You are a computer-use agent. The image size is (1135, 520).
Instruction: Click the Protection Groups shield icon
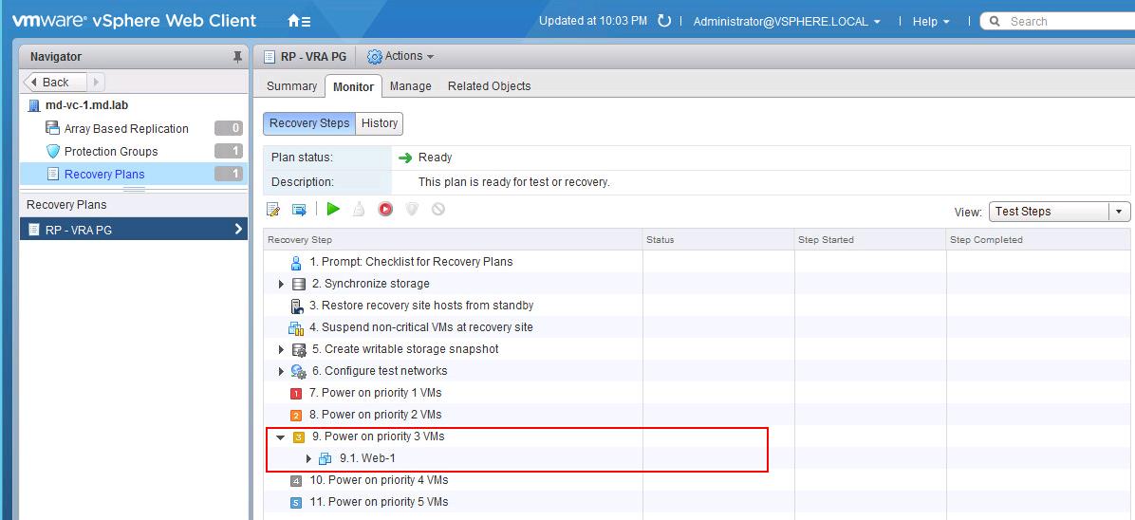(x=52, y=152)
